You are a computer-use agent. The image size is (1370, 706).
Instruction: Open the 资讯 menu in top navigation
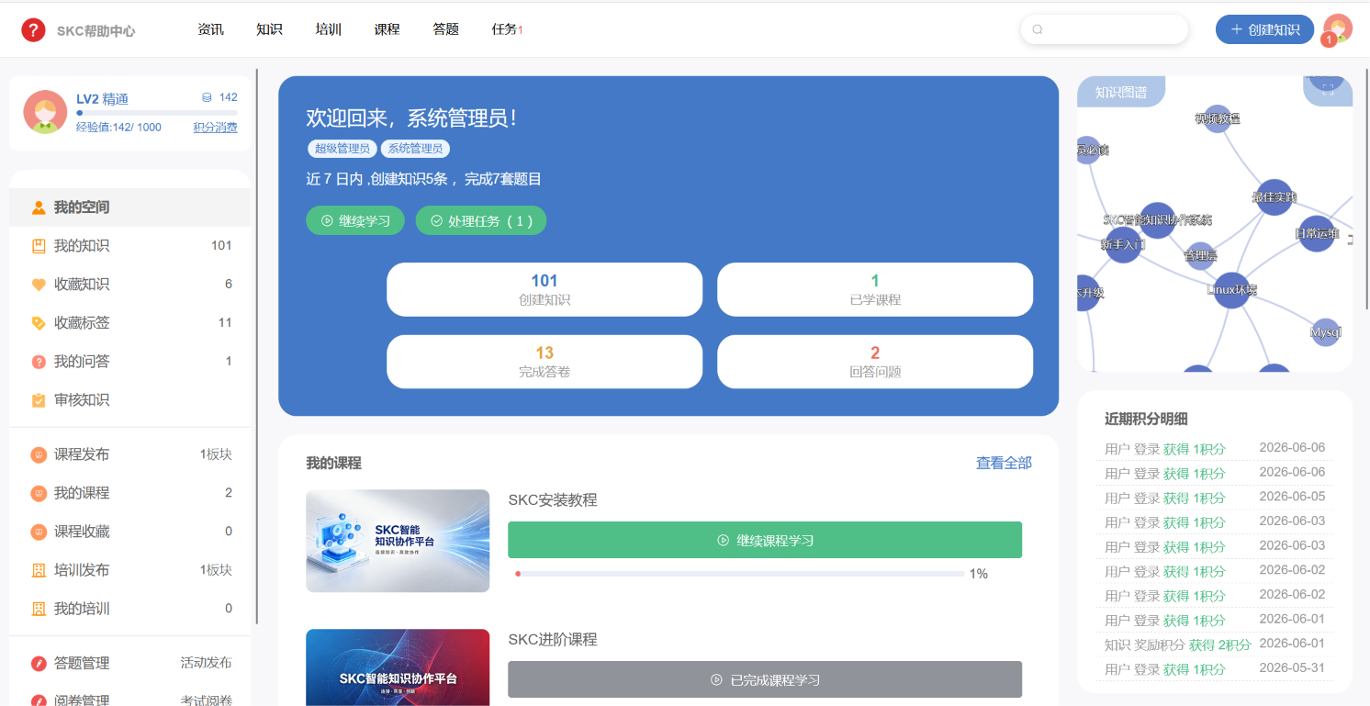tap(210, 29)
